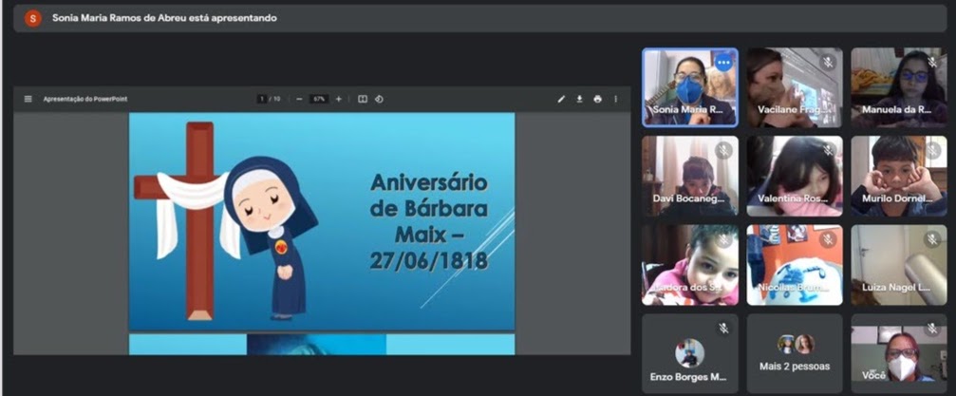Print the presentation document
The height and width of the screenshot is (396, 956).
[x=597, y=99]
